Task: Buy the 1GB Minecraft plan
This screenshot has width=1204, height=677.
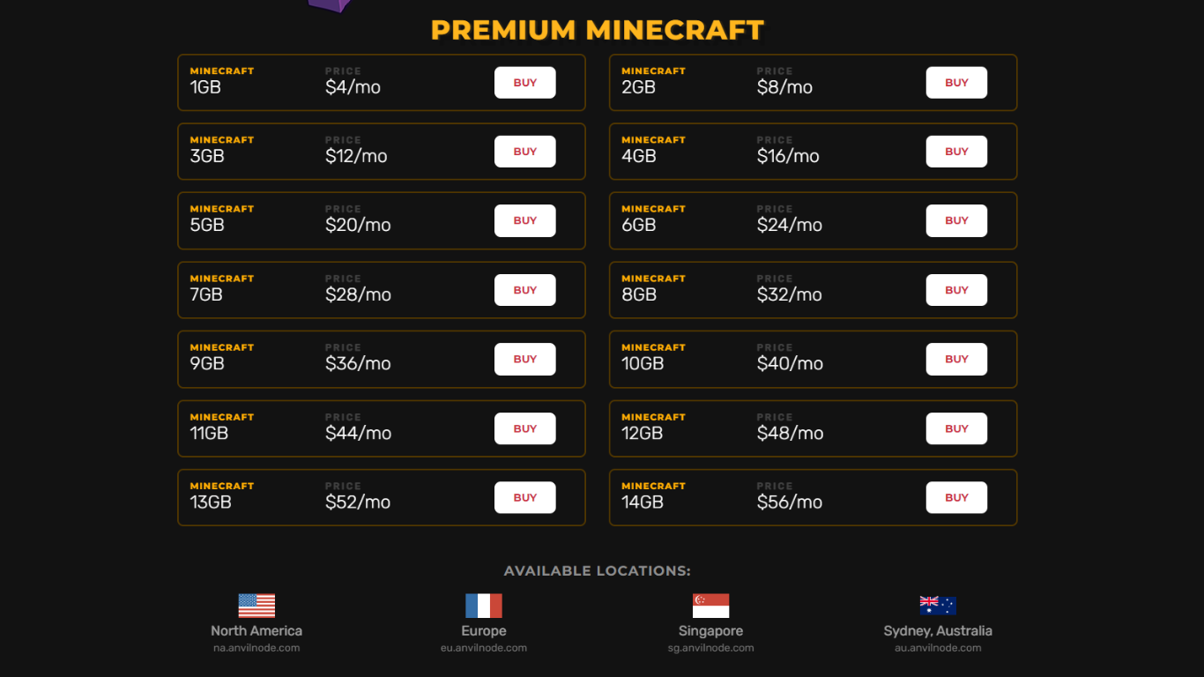Action: click(x=525, y=83)
